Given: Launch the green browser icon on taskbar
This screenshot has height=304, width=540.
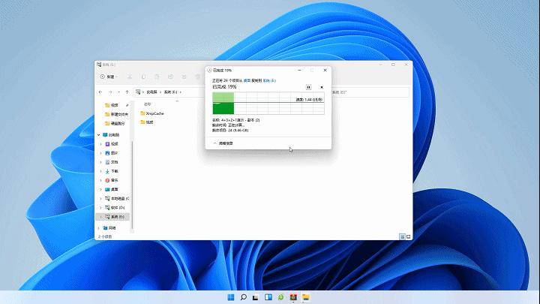Looking at the screenshot, I should (x=280, y=297).
